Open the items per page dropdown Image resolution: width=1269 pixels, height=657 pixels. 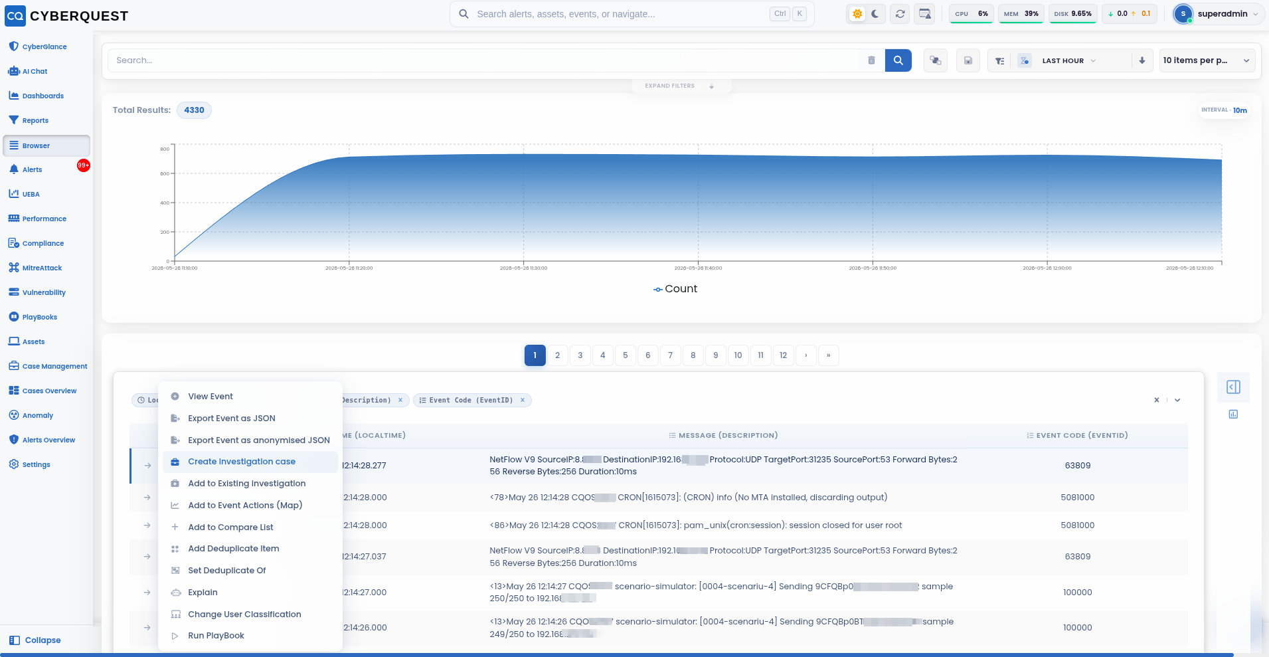click(1207, 60)
